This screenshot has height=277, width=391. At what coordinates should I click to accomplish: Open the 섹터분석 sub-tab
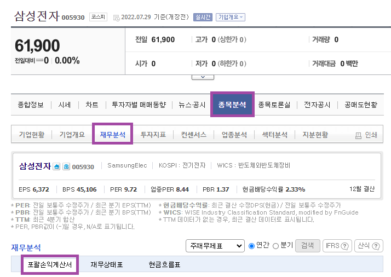pos(274,135)
